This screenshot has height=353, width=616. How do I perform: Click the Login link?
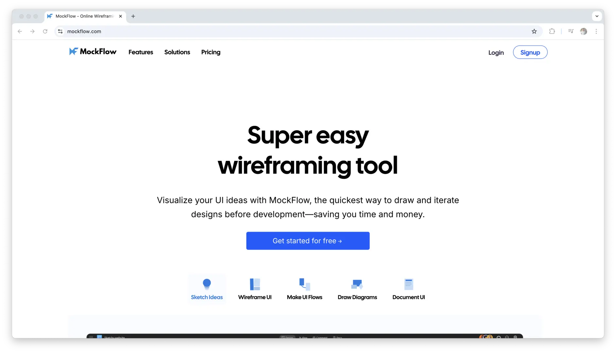tap(496, 53)
